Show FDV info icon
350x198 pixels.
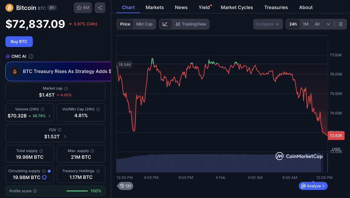click(x=60, y=130)
